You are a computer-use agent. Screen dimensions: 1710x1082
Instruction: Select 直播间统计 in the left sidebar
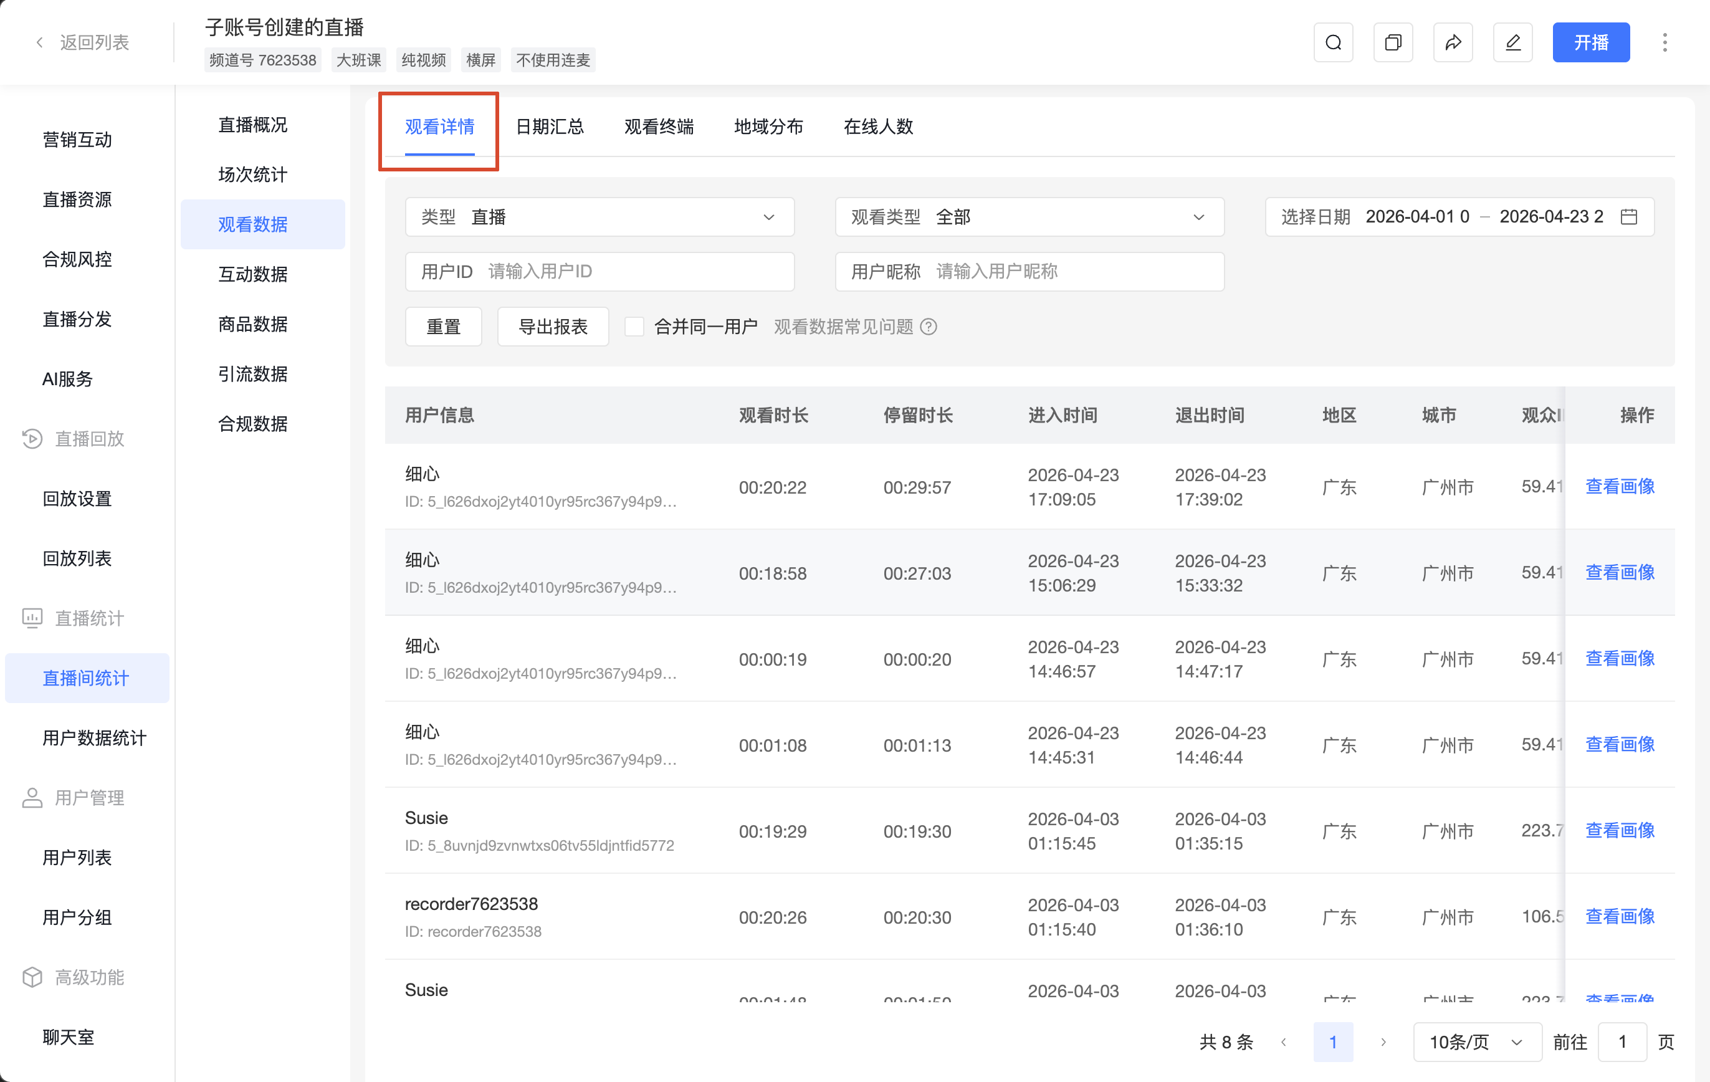[x=87, y=677]
